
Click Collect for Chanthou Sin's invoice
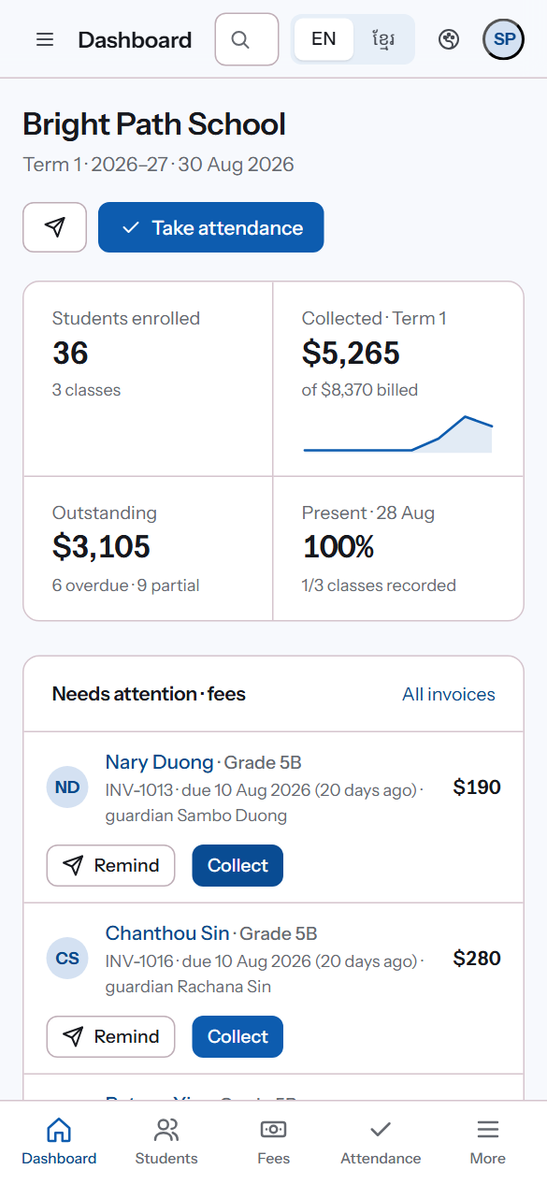238,1037
